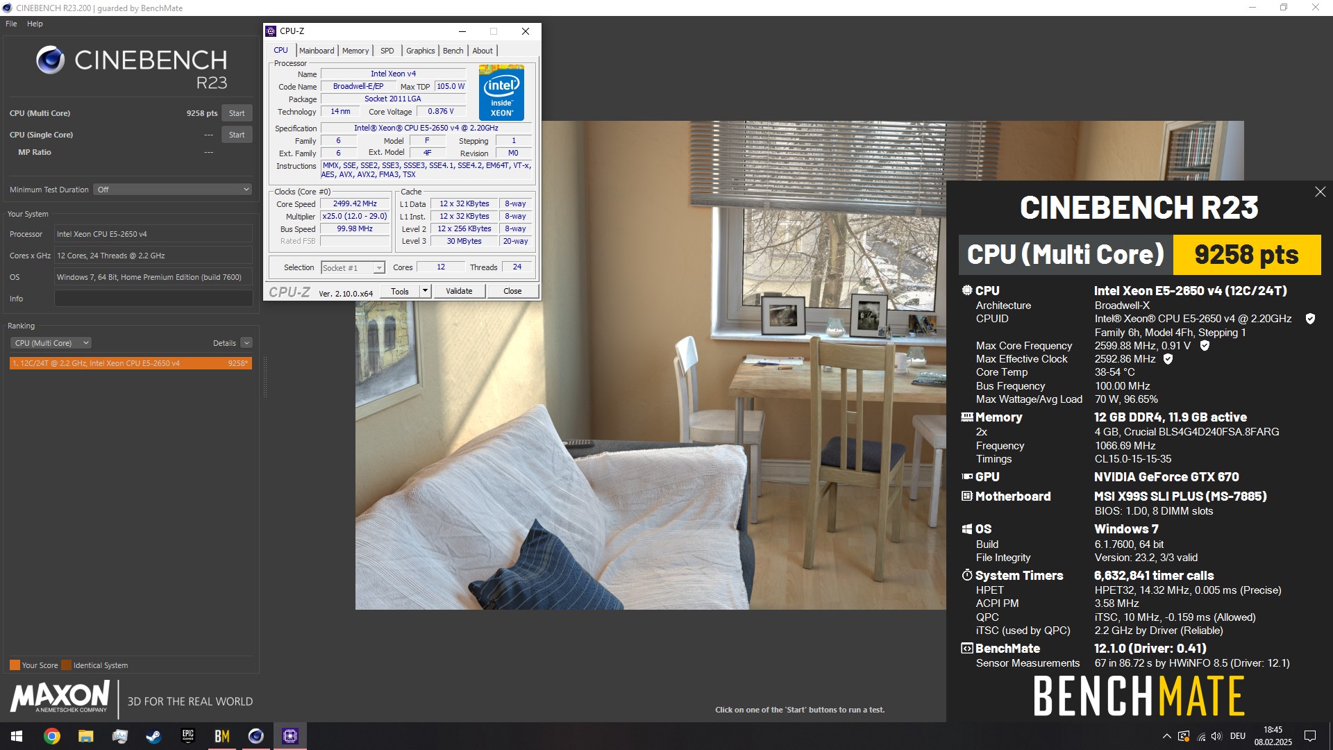This screenshot has height=750, width=1333.
Task: Open the Windows Start menu
Action: point(17,736)
